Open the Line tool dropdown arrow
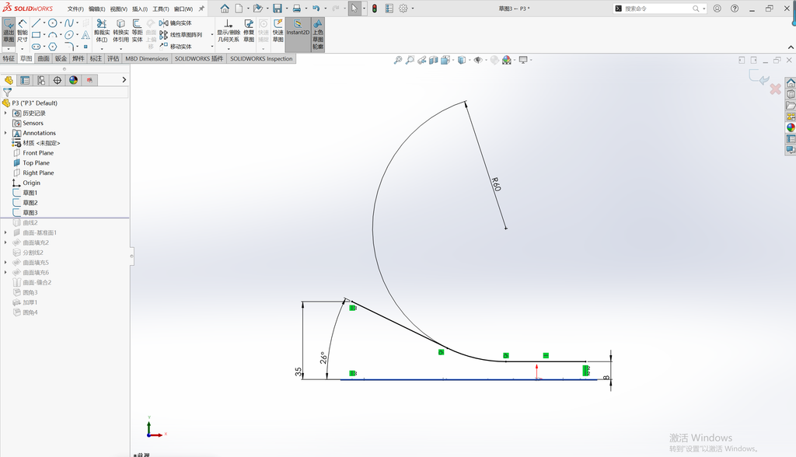 coord(44,23)
